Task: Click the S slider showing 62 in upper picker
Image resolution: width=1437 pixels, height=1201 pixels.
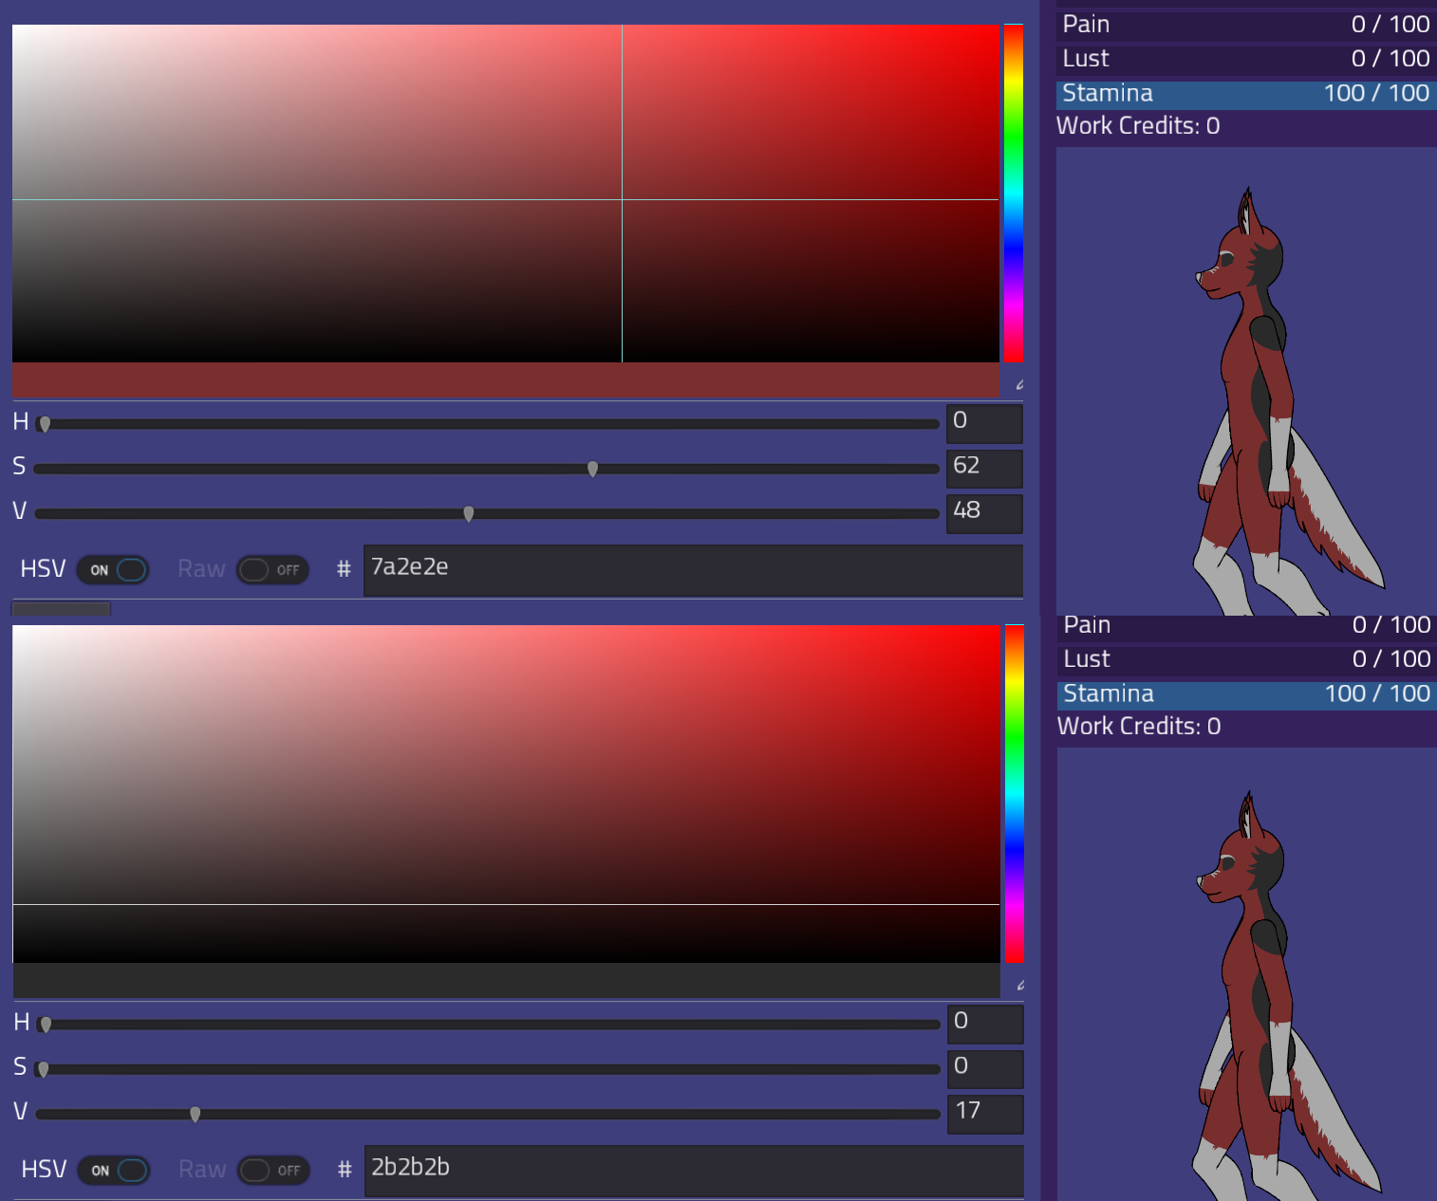Action: 487,469
